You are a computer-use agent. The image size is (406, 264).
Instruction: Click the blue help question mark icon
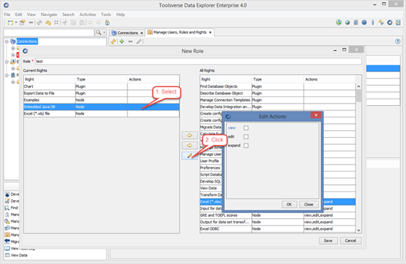coord(398,41)
